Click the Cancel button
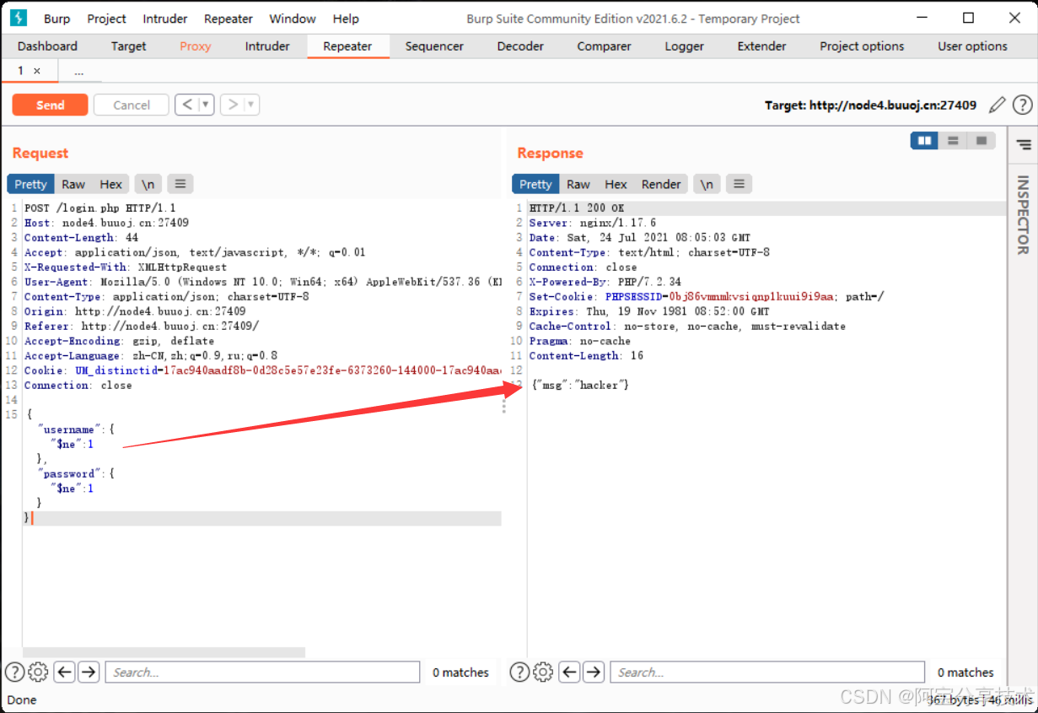This screenshot has height=713, width=1038. click(x=132, y=105)
